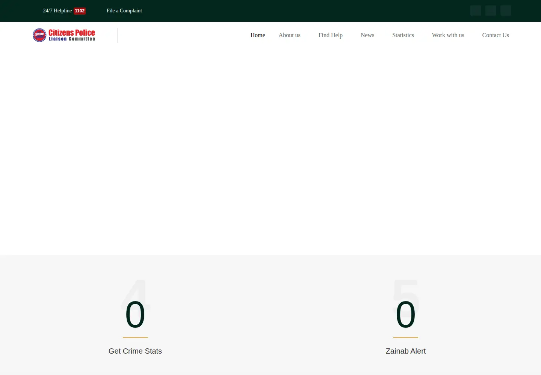
Task: Open the Work with us menu
Action: pos(448,35)
